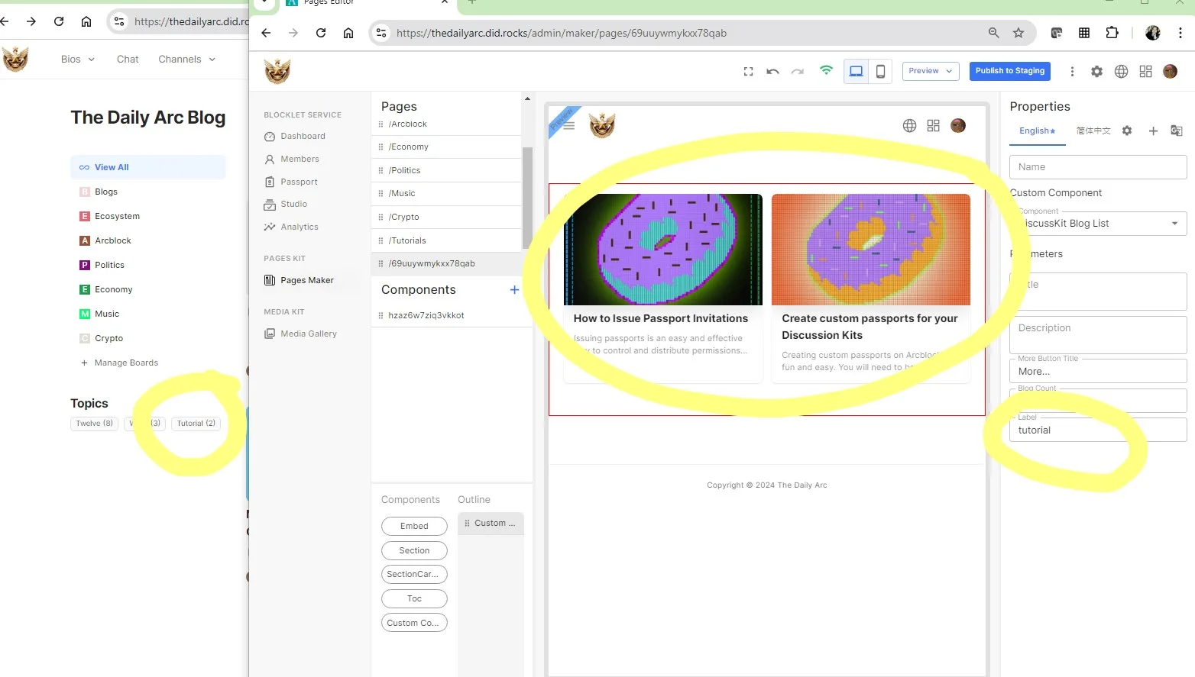Switch to the Outline tab
Screen dimensions: 1195x677
[x=474, y=500]
